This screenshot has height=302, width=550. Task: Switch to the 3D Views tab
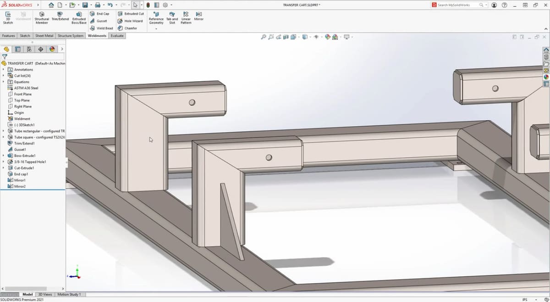[x=45, y=294]
